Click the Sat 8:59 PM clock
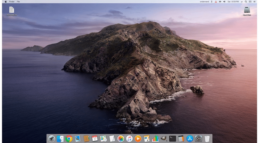This screenshot has height=143, width=259. click(x=233, y=1)
